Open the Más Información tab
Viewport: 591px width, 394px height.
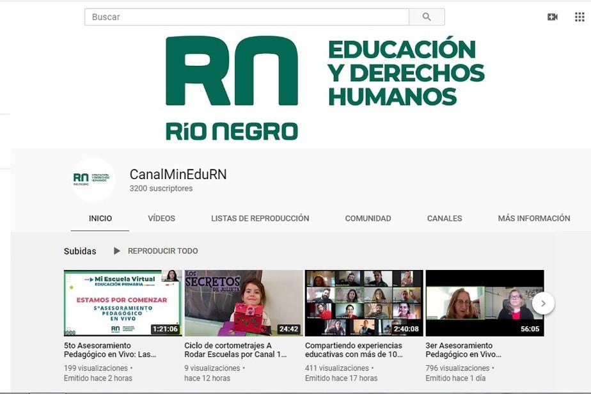coord(533,218)
